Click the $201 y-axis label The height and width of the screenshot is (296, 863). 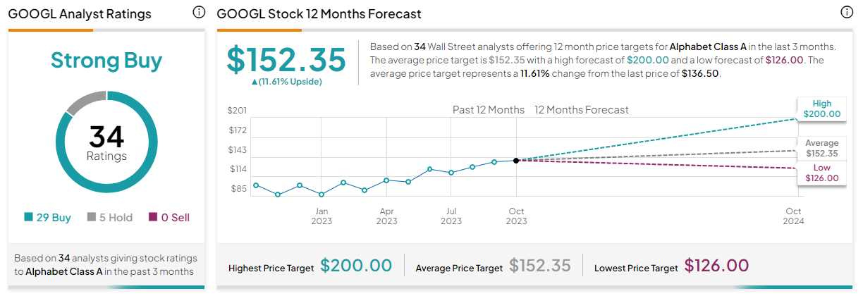click(x=237, y=111)
